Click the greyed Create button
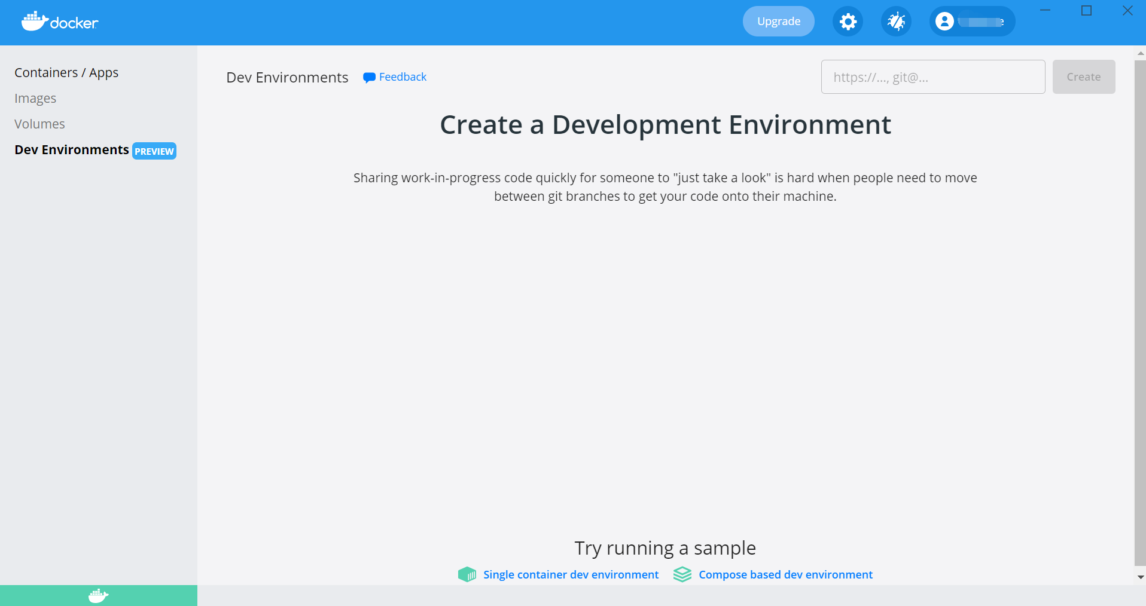This screenshot has width=1146, height=606. [1084, 76]
